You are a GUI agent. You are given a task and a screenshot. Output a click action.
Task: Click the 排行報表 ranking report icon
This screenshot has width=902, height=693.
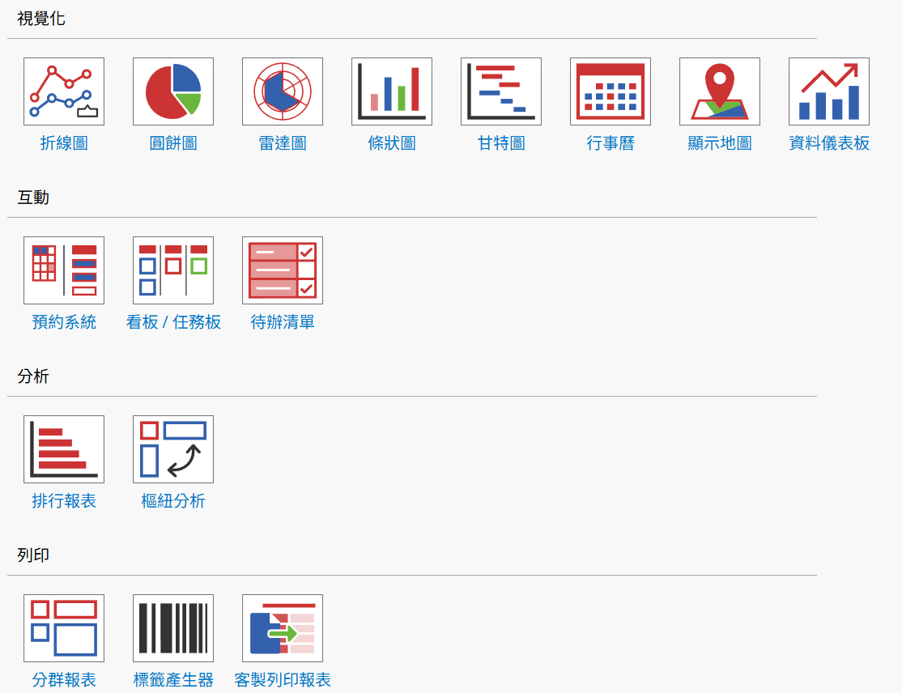(64, 449)
